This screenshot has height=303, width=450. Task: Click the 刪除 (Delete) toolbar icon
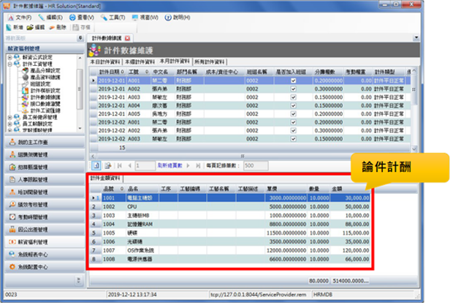pos(59,26)
